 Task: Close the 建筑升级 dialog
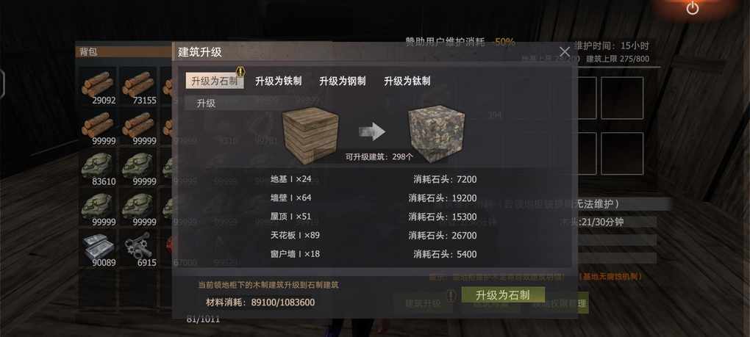click(x=565, y=52)
